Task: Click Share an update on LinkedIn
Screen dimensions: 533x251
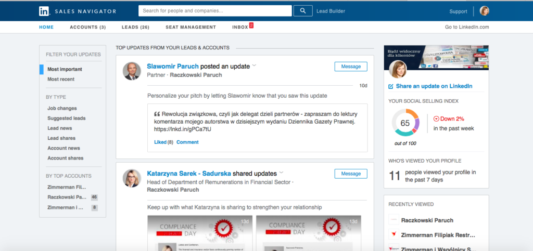Action: tap(434, 86)
